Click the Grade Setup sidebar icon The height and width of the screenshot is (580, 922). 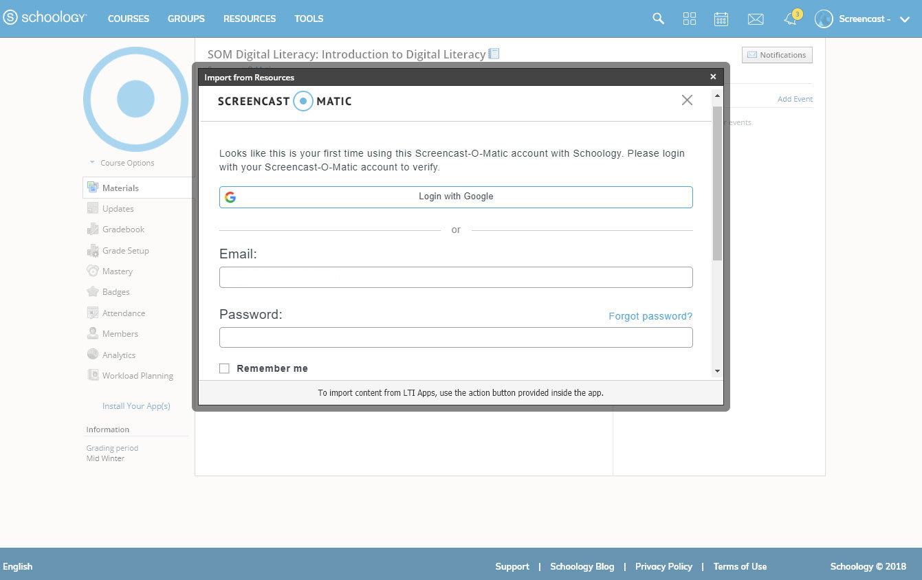click(x=93, y=250)
